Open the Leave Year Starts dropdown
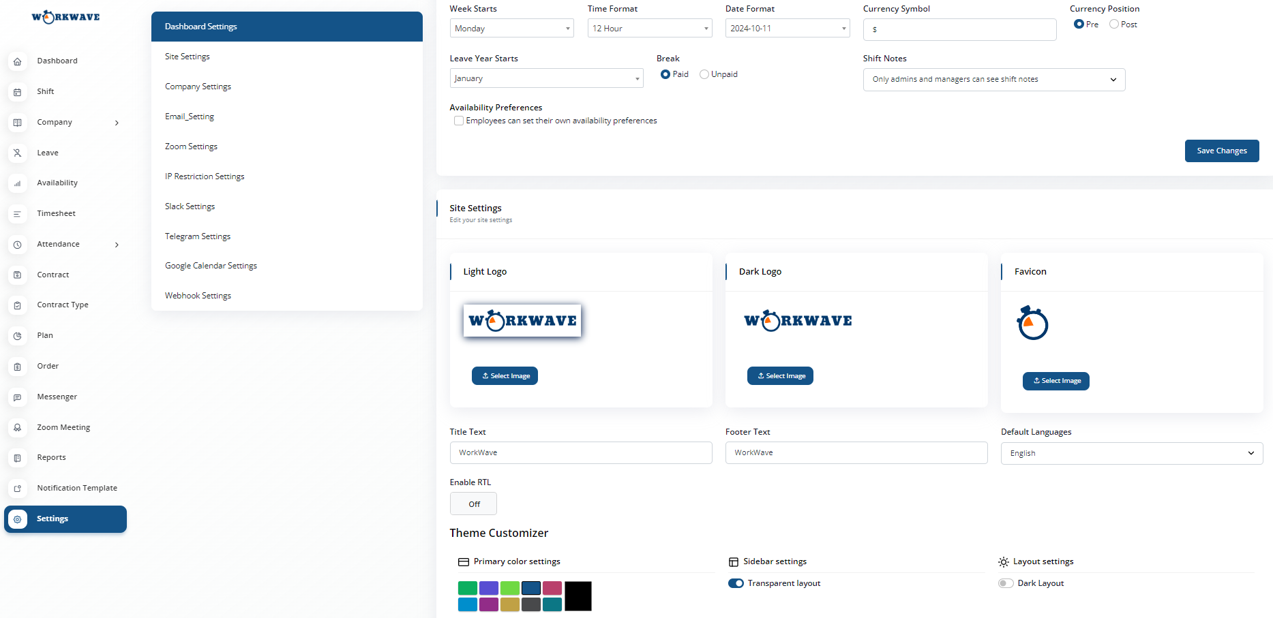The width and height of the screenshot is (1273, 618). (x=547, y=78)
